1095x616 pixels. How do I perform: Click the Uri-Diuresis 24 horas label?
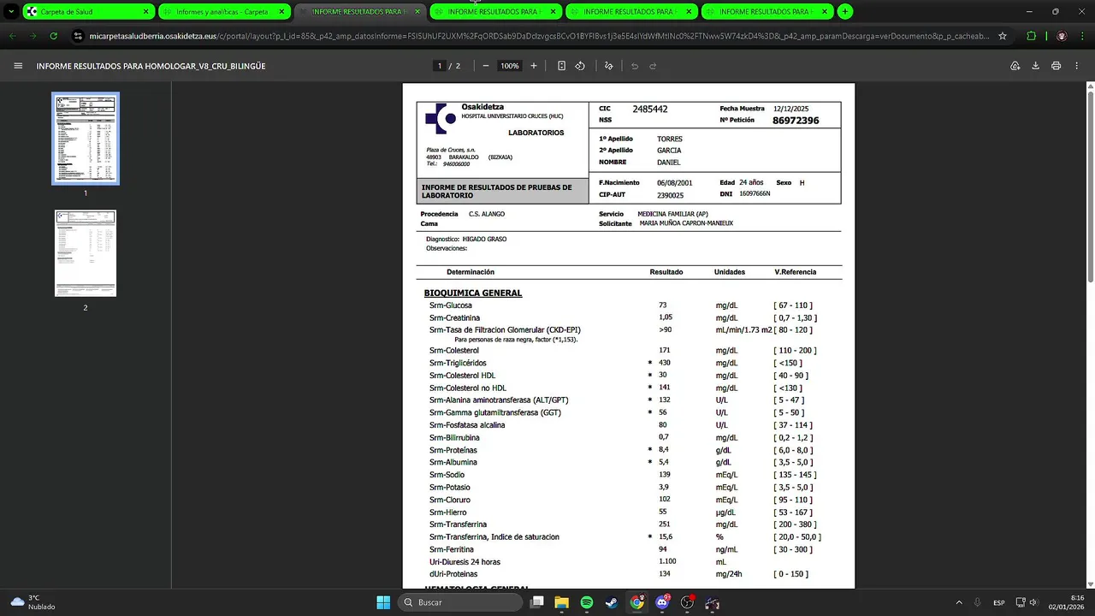coord(465,562)
